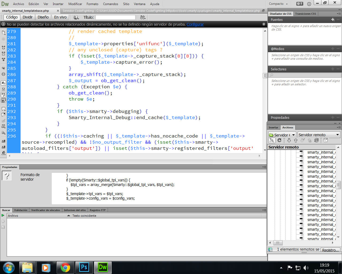This screenshot has height=274, width=342.
Task: Click the put files up-arrow icon
Action: [x=296, y=140]
